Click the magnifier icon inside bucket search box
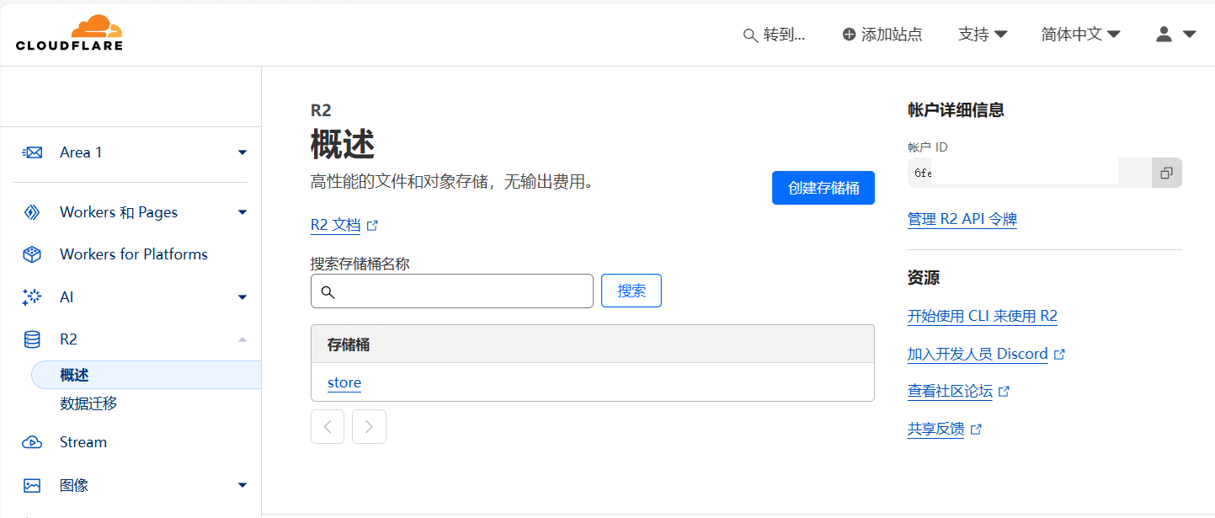 click(x=328, y=292)
